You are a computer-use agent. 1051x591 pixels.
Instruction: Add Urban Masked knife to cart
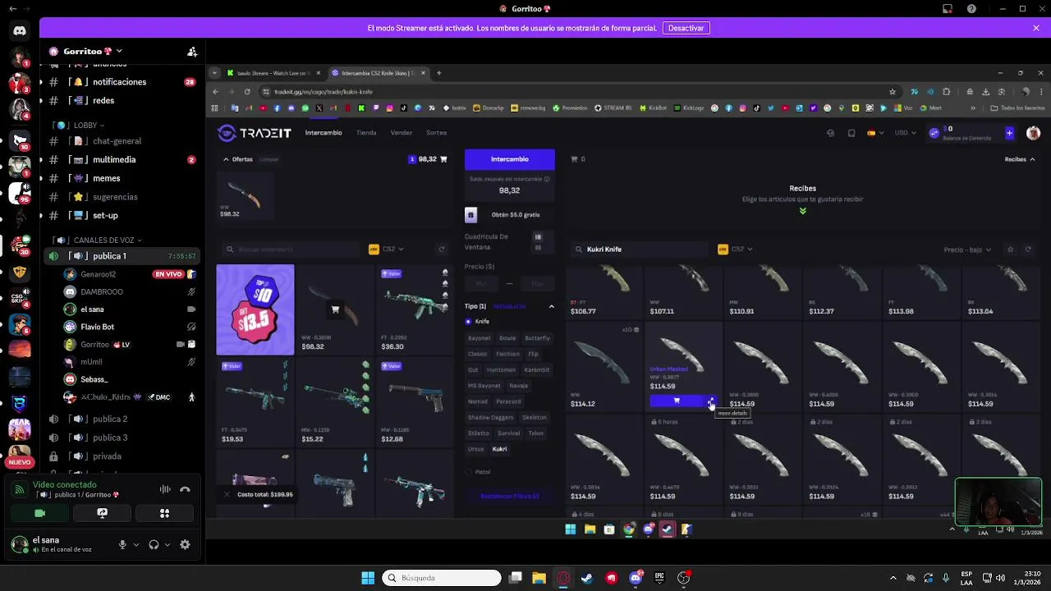[x=676, y=401]
